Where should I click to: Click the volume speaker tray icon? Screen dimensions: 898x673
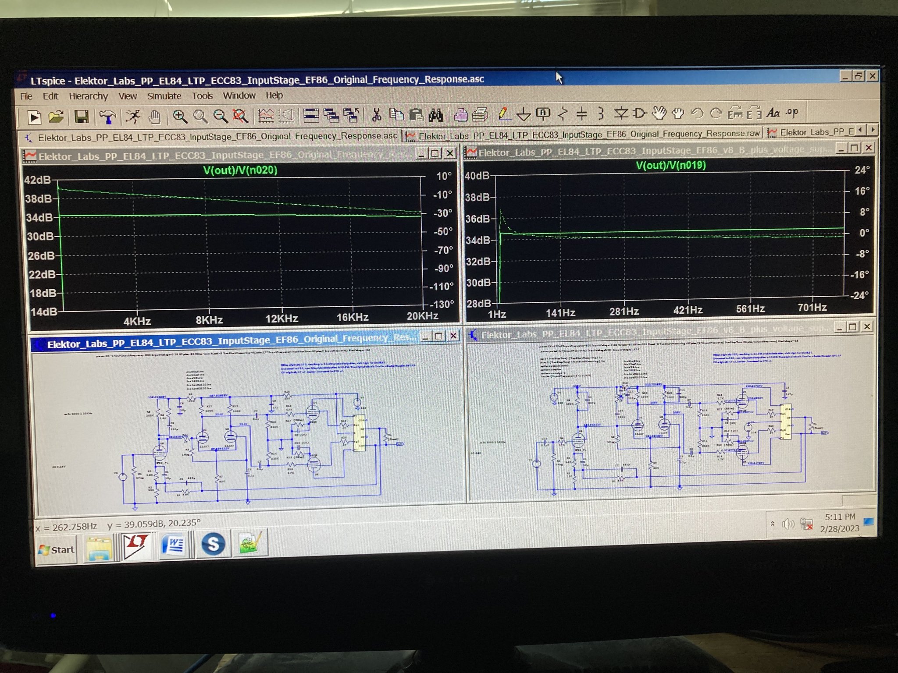tap(788, 524)
